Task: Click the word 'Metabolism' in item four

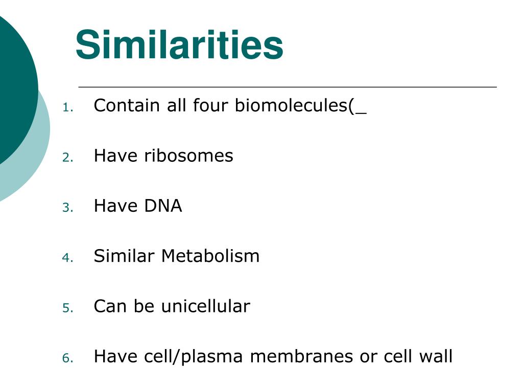Action: (x=210, y=256)
